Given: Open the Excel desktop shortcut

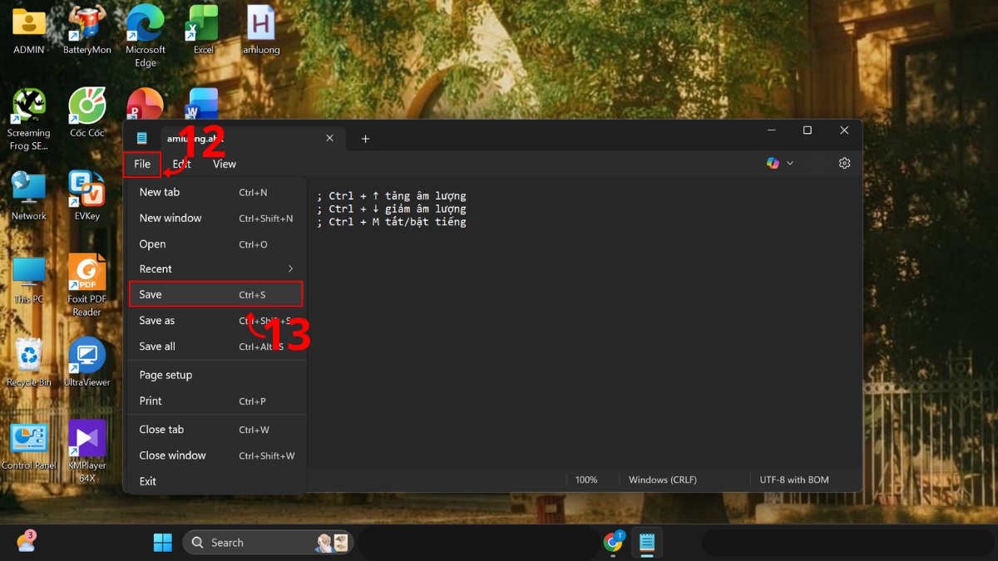Looking at the screenshot, I should pyautogui.click(x=203, y=30).
